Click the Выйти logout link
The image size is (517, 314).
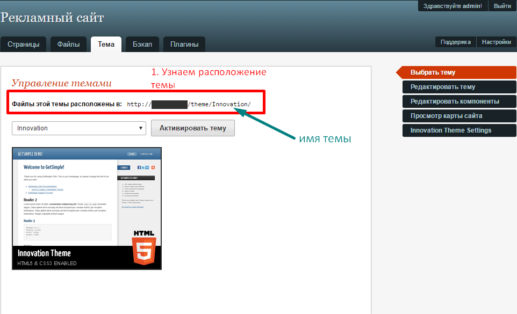[502, 6]
